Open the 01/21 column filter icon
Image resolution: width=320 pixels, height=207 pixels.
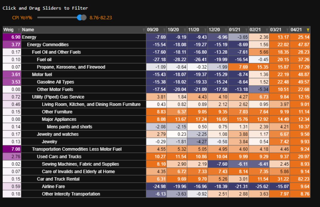246,30
